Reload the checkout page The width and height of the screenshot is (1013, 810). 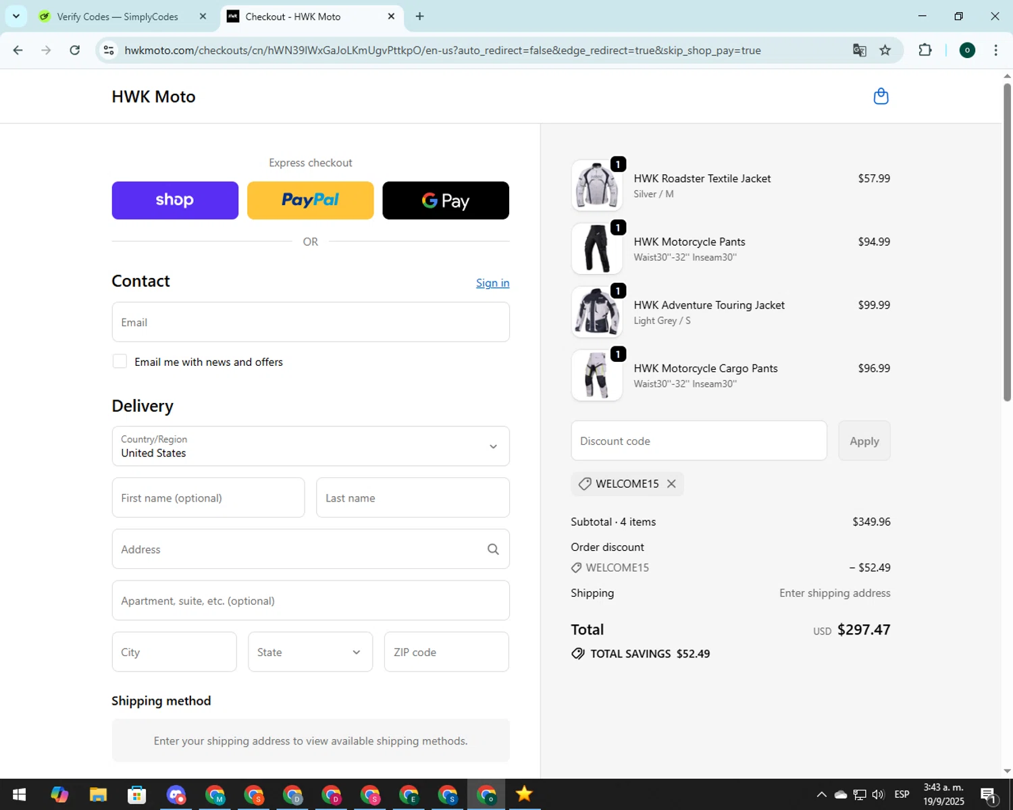click(x=75, y=51)
